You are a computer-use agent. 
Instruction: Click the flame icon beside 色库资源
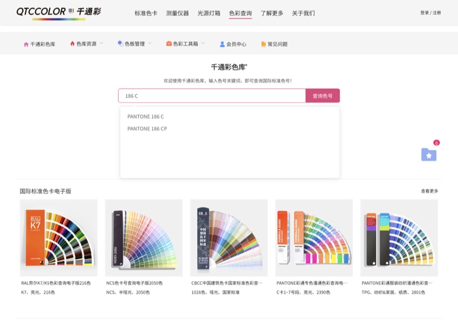tap(72, 44)
